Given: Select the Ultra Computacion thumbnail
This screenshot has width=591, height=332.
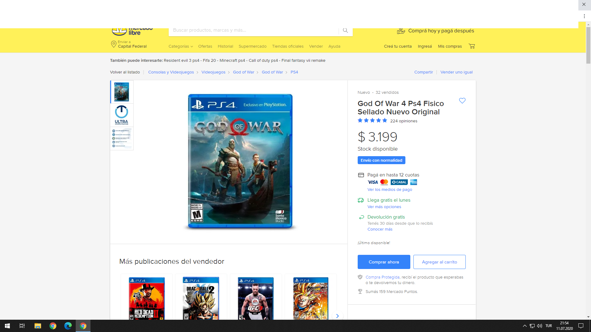Looking at the screenshot, I should pyautogui.click(x=122, y=115).
